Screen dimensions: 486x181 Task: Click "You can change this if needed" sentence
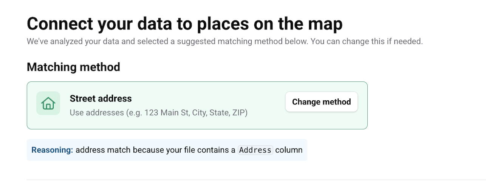point(367,41)
